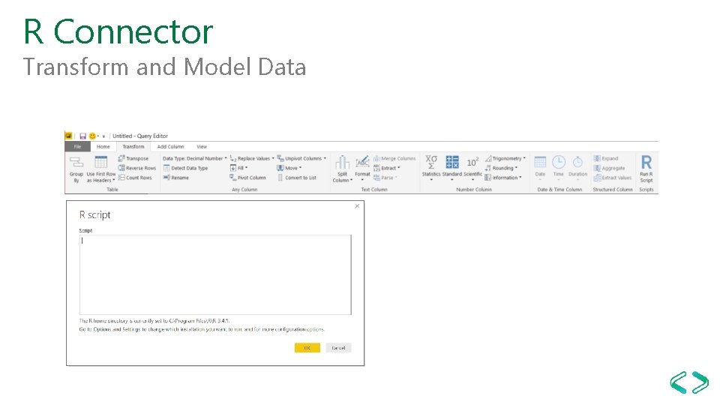Open the File tab
Screen dimensions: 720x405
(77, 146)
